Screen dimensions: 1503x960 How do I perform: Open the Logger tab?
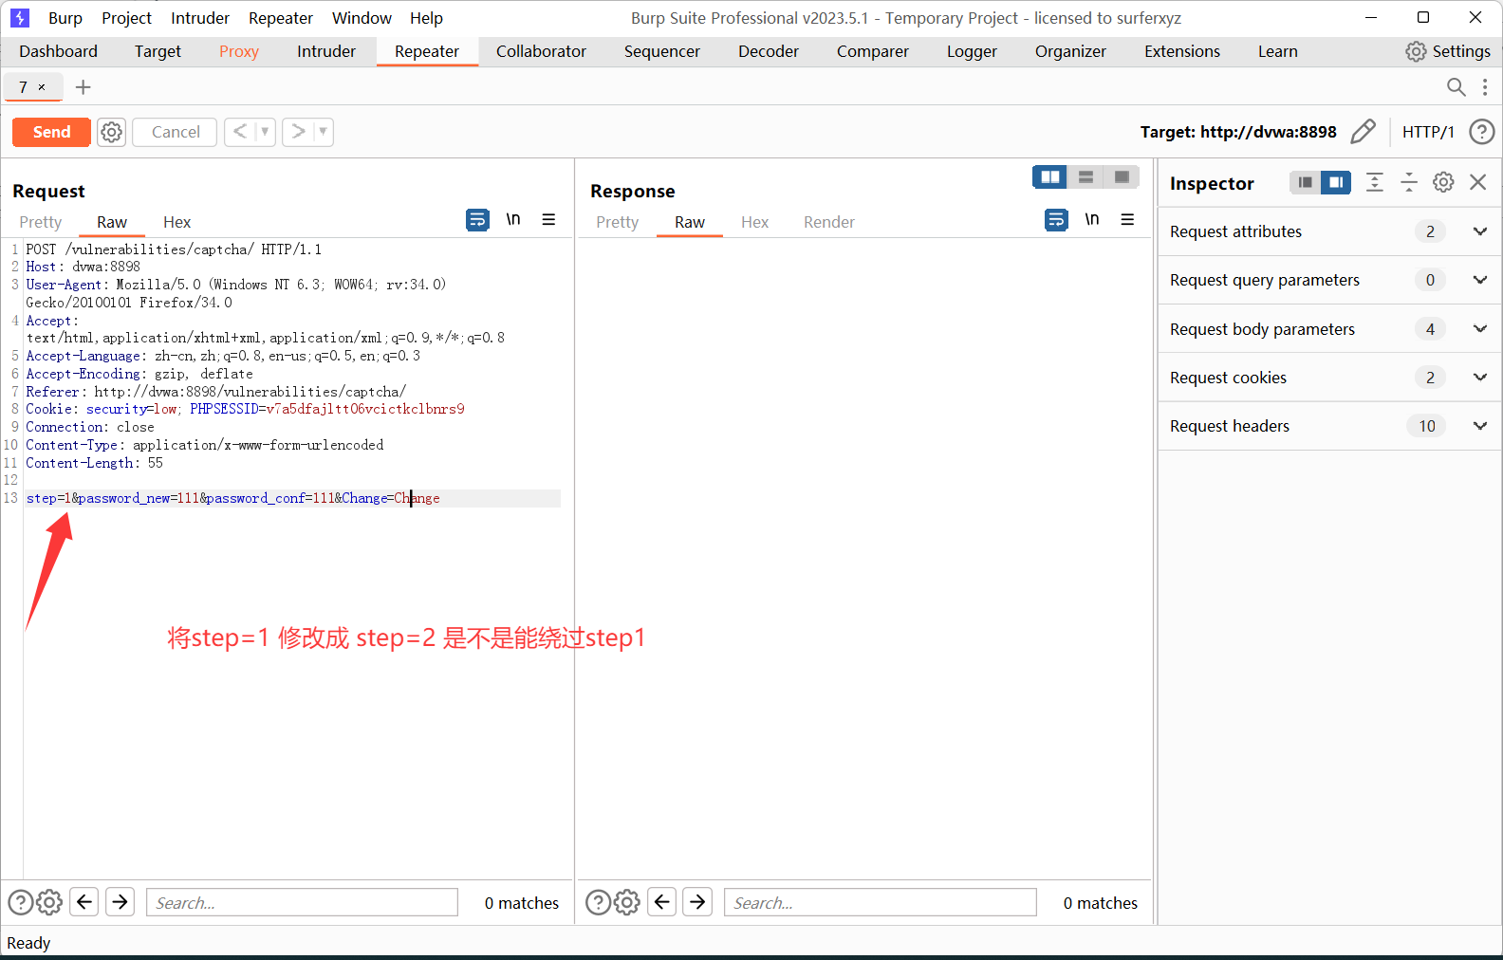click(972, 51)
